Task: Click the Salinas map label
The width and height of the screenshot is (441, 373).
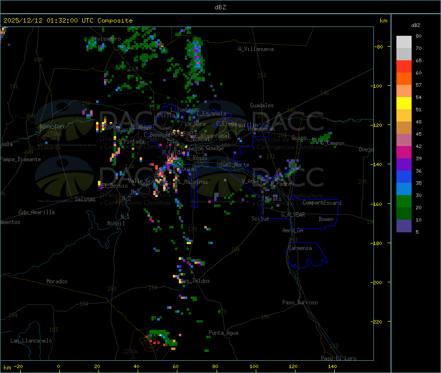Action: [x=85, y=199]
